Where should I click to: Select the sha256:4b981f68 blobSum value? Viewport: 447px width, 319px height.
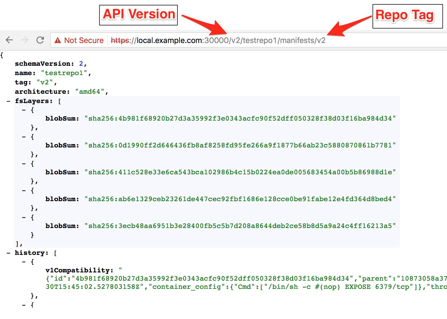click(240, 118)
